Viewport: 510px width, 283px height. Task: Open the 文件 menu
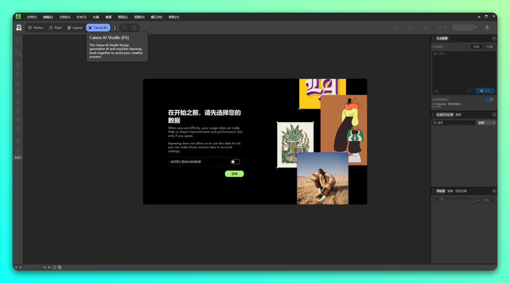tap(31, 17)
